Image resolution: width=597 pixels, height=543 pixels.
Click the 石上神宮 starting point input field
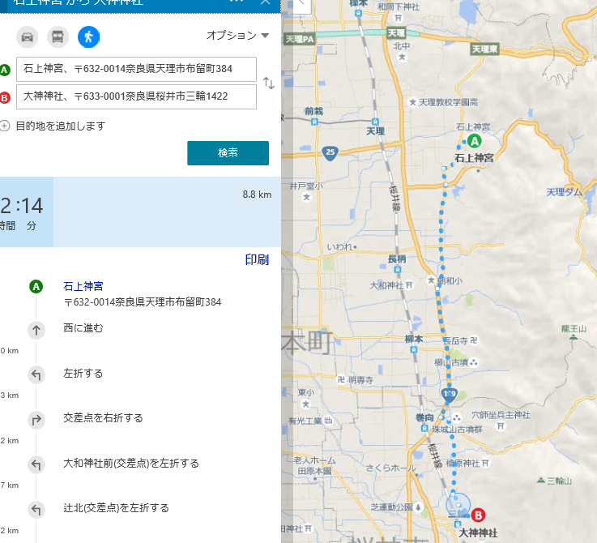point(136,69)
